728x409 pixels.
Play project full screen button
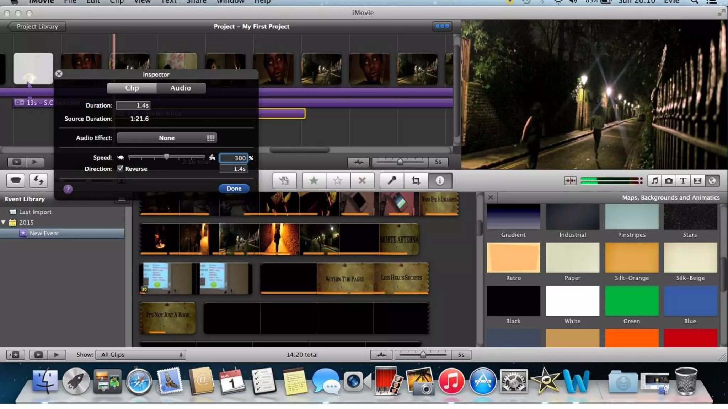tap(17, 162)
